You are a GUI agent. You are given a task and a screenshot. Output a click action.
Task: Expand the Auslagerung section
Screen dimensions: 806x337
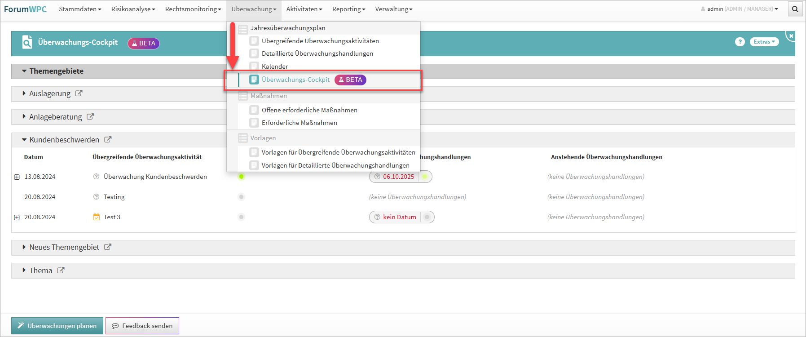[x=24, y=93]
